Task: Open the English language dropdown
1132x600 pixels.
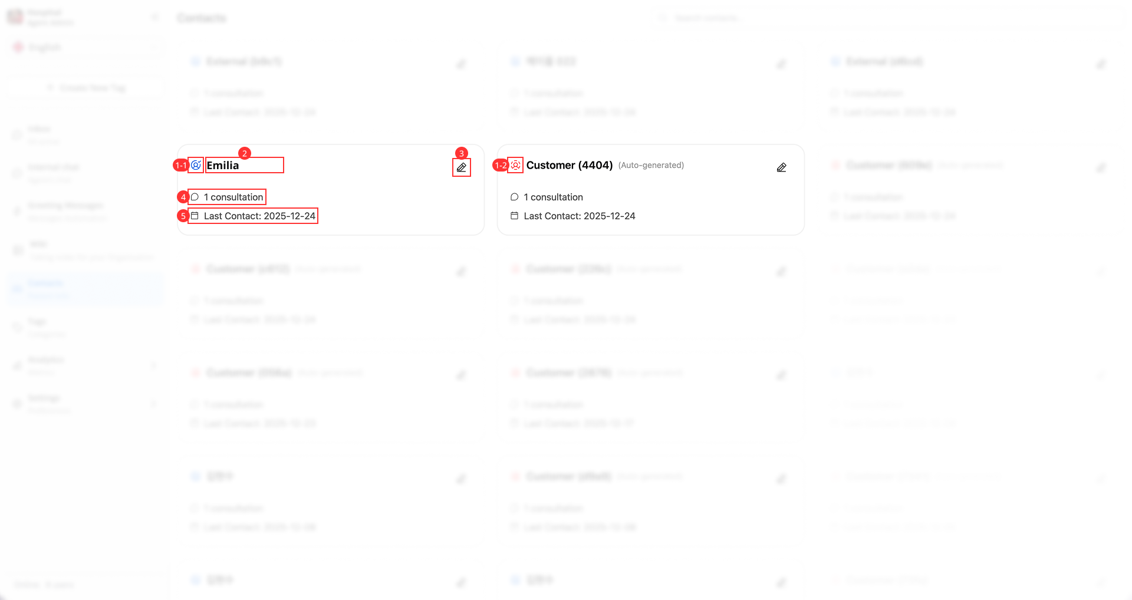Action: [85, 47]
